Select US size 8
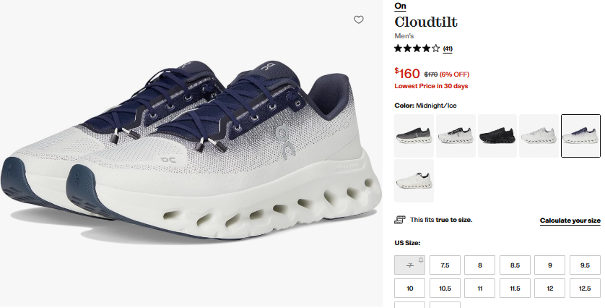605x308 pixels. [479, 265]
